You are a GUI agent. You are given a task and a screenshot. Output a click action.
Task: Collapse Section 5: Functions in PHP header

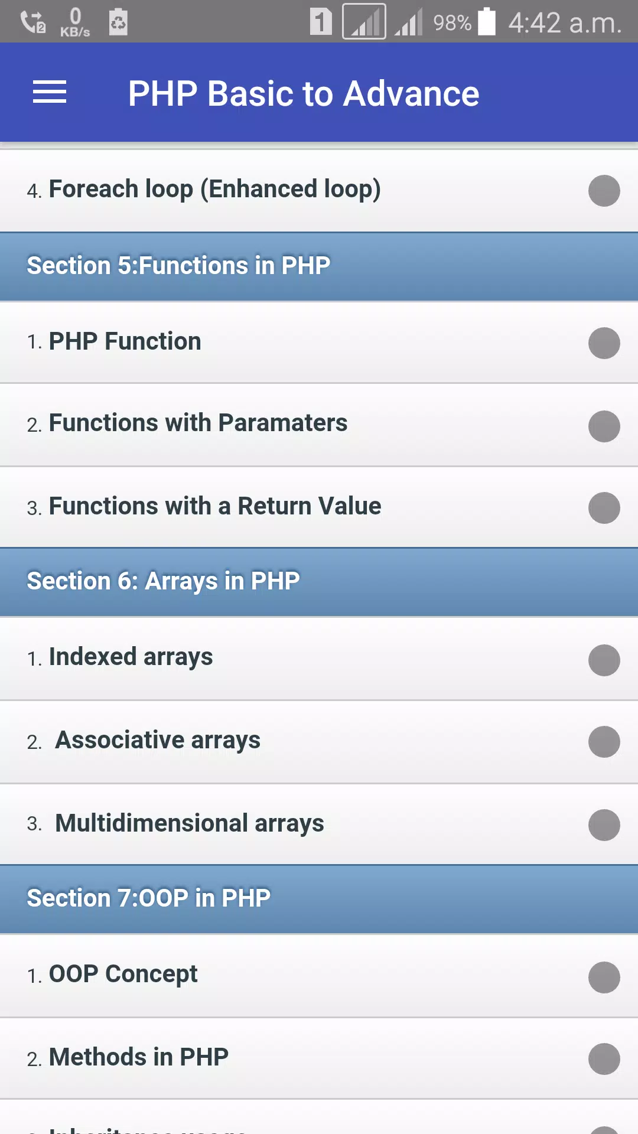pyautogui.click(x=319, y=266)
